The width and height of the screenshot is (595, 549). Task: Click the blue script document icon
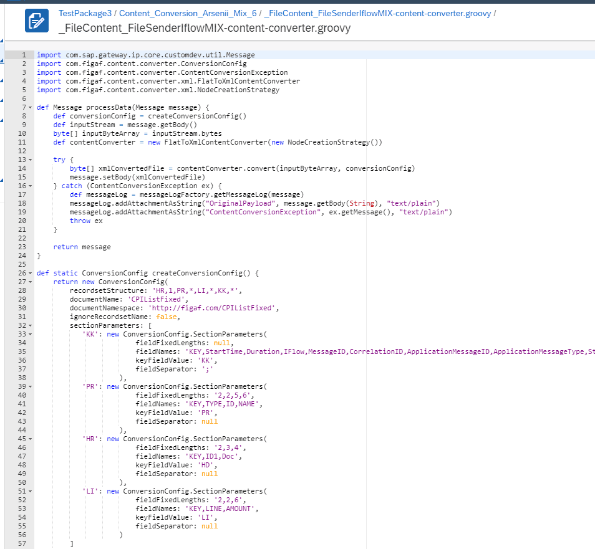[37, 21]
